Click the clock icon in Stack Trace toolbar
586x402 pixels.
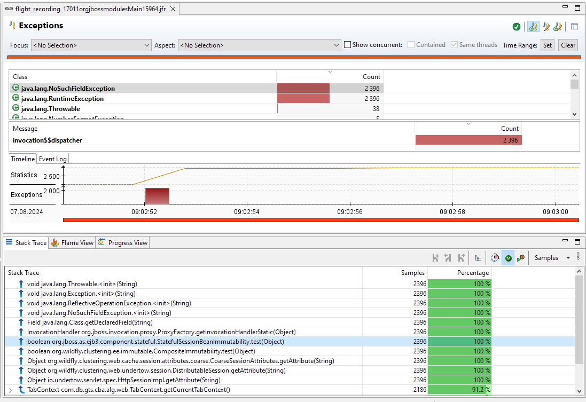click(x=495, y=258)
